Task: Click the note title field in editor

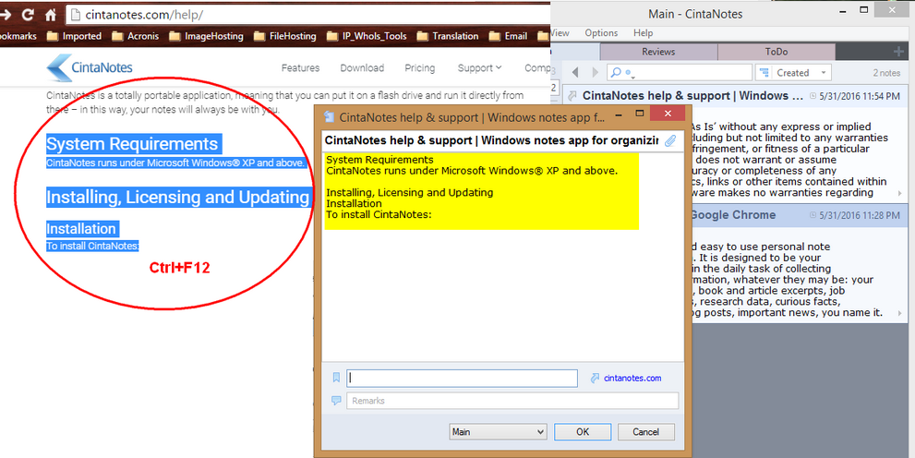Action: click(x=491, y=140)
